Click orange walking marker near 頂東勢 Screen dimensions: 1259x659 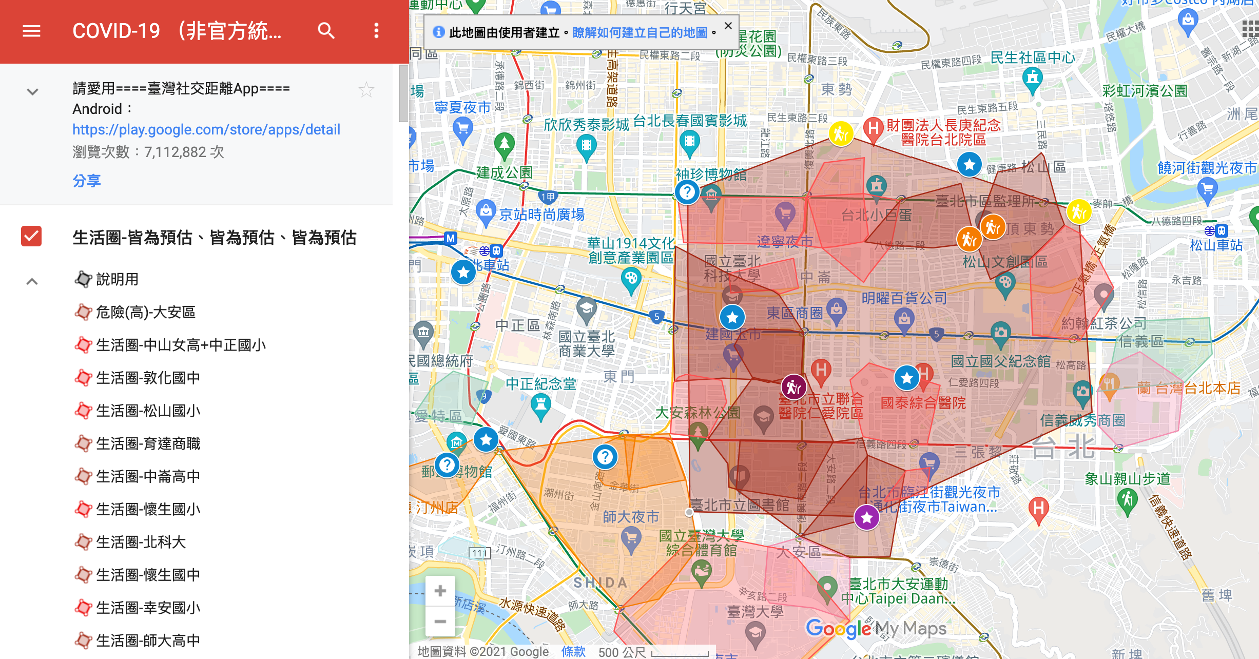(x=993, y=227)
